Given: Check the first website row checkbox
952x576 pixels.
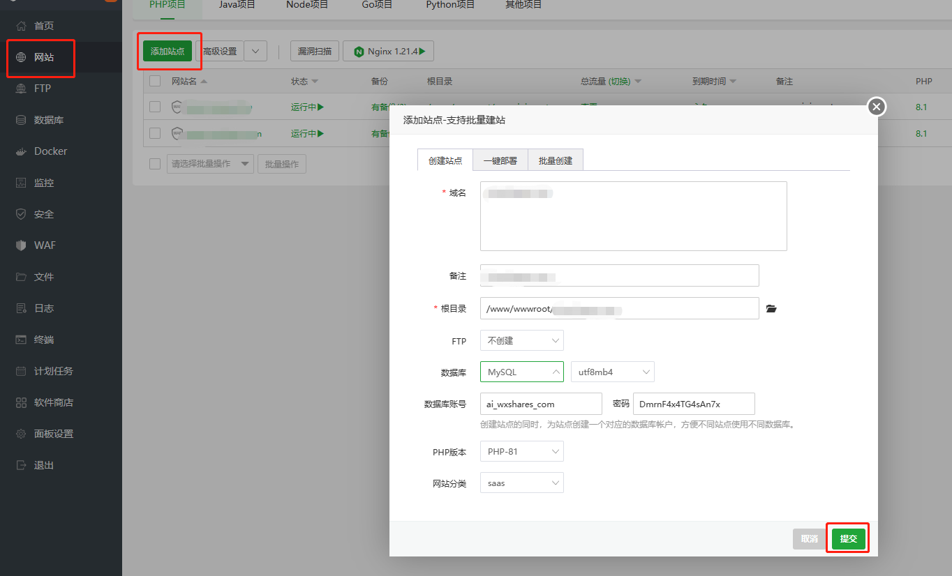Looking at the screenshot, I should (155, 107).
